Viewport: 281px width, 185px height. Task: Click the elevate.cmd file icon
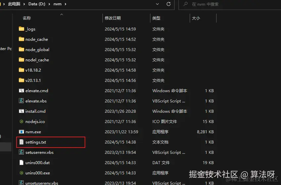click(21, 91)
